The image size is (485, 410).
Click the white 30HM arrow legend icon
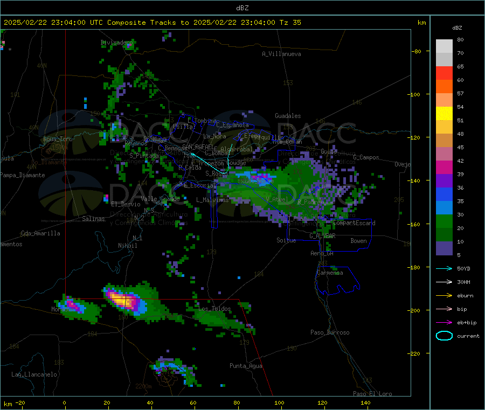[444, 282]
